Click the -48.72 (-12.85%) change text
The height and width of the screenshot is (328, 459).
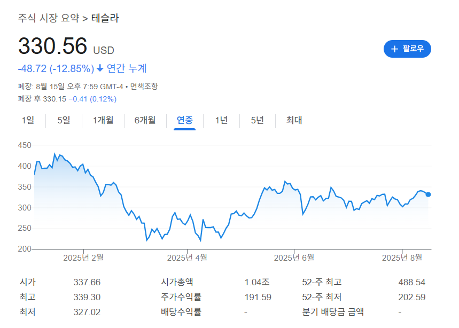(x=56, y=68)
